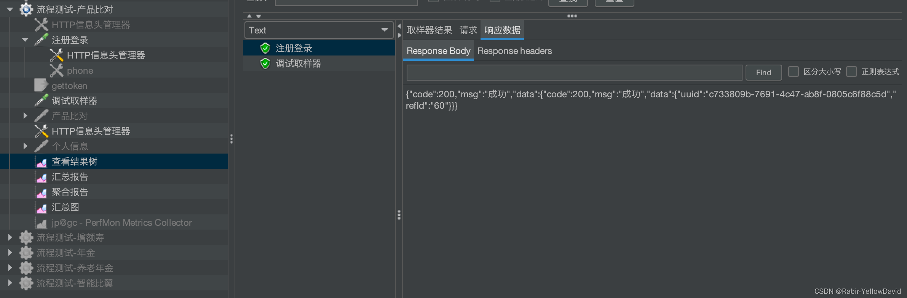Select the phone tree item
907x298 pixels.
tap(80, 71)
